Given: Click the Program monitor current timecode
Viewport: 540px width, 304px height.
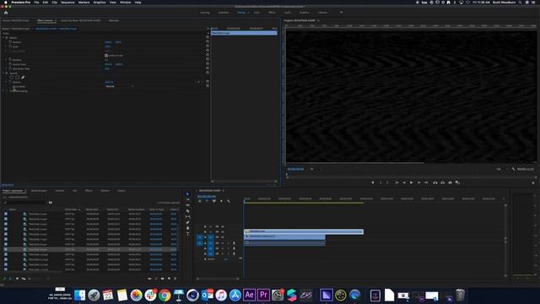Looking at the screenshot, I should pyautogui.click(x=295, y=169).
